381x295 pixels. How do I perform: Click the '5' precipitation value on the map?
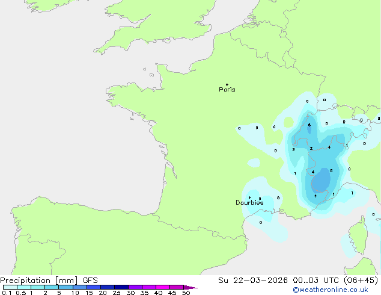(331, 171)
